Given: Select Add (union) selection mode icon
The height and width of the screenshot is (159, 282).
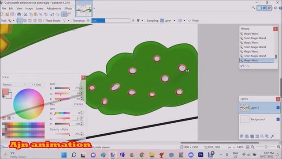Looking at the screenshot, I should point(25,21).
